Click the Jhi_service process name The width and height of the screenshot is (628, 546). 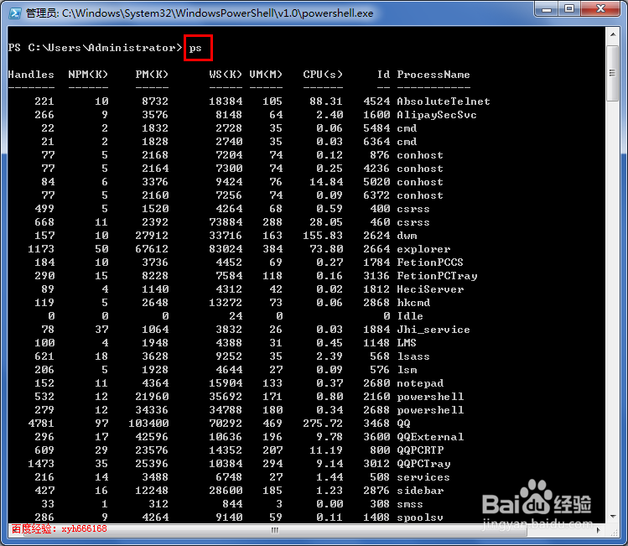(x=433, y=330)
